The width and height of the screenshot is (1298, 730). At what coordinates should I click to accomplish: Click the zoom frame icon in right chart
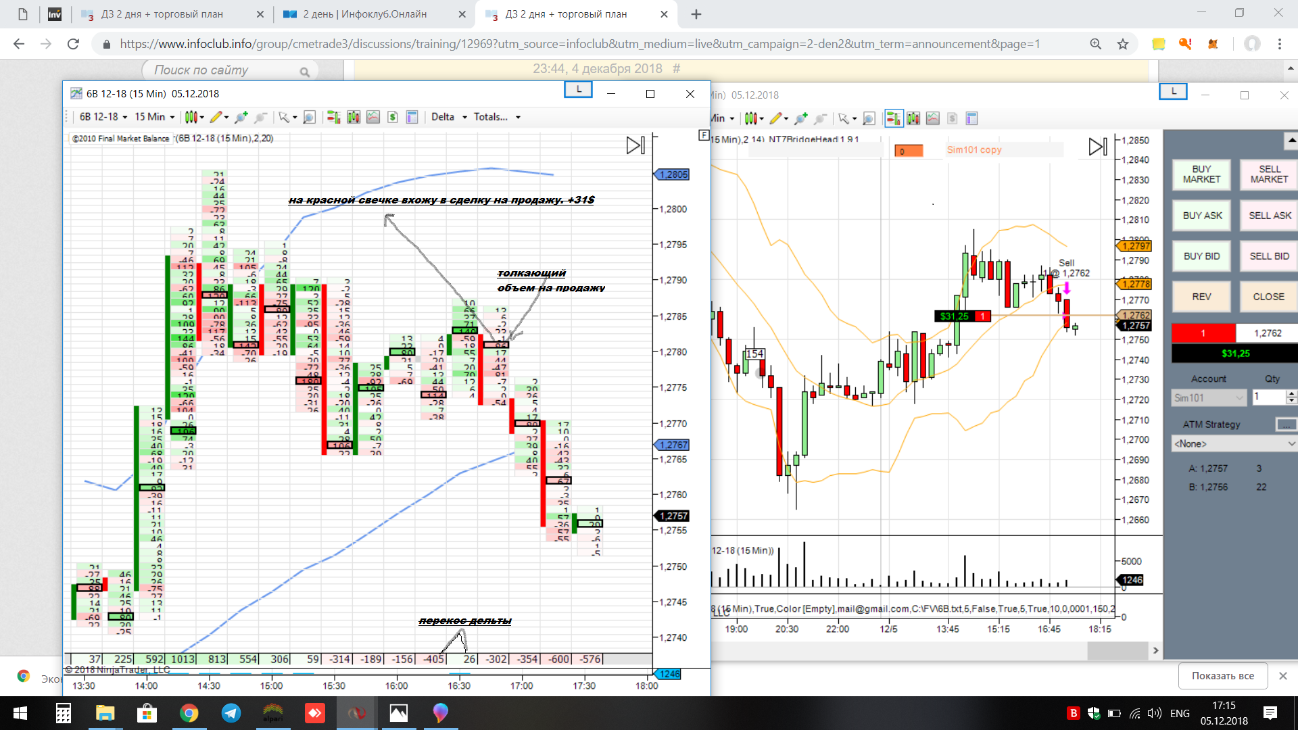click(869, 119)
